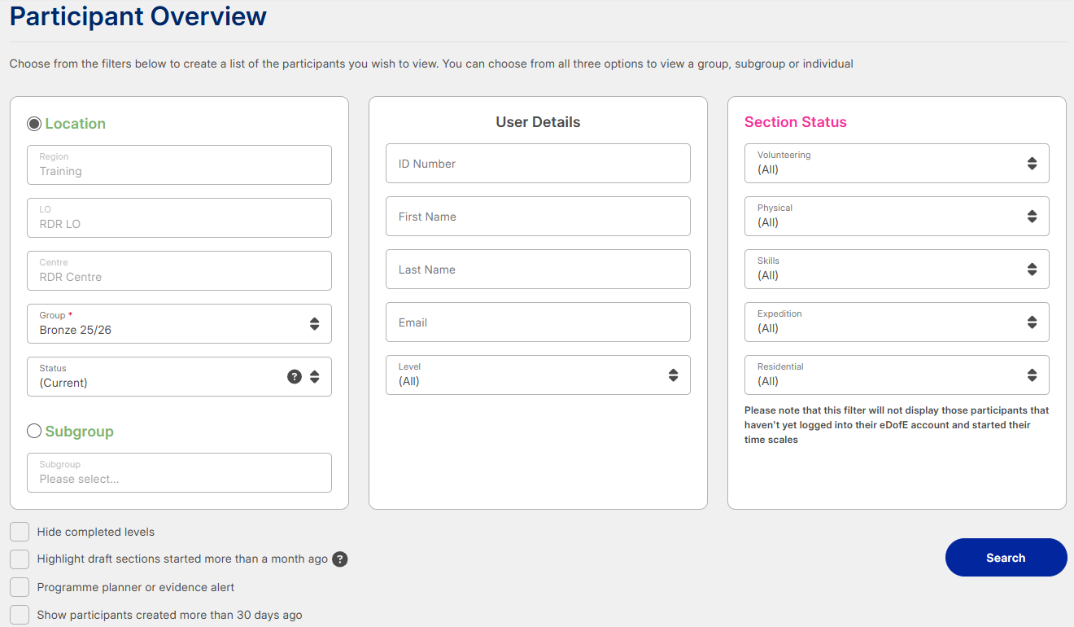The width and height of the screenshot is (1074, 627).
Task: Tick Show participants created more than 30 days ago
Action: pyautogui.click(x=20, y=615)
